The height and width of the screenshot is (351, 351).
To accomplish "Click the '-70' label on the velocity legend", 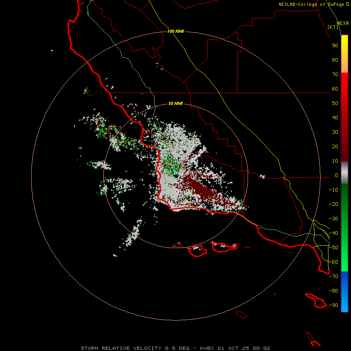I will click(333, 277).
